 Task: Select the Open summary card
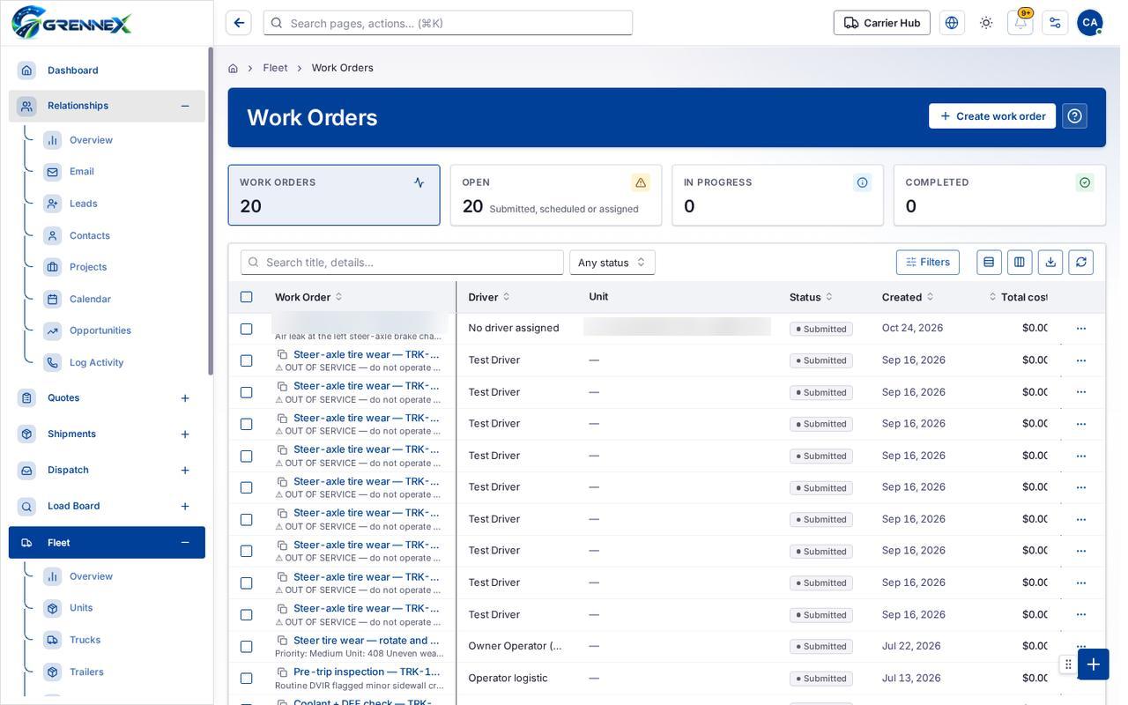[x=556, y=195]
